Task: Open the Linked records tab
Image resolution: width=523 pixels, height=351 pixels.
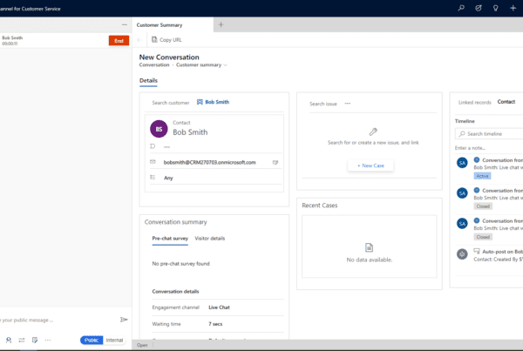Action: (x=473, y=102)
